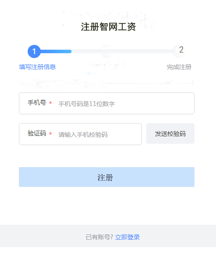Click the 注册智网工资 page title
This screenshot has width=216, height=274.
[x=108, y=27]
